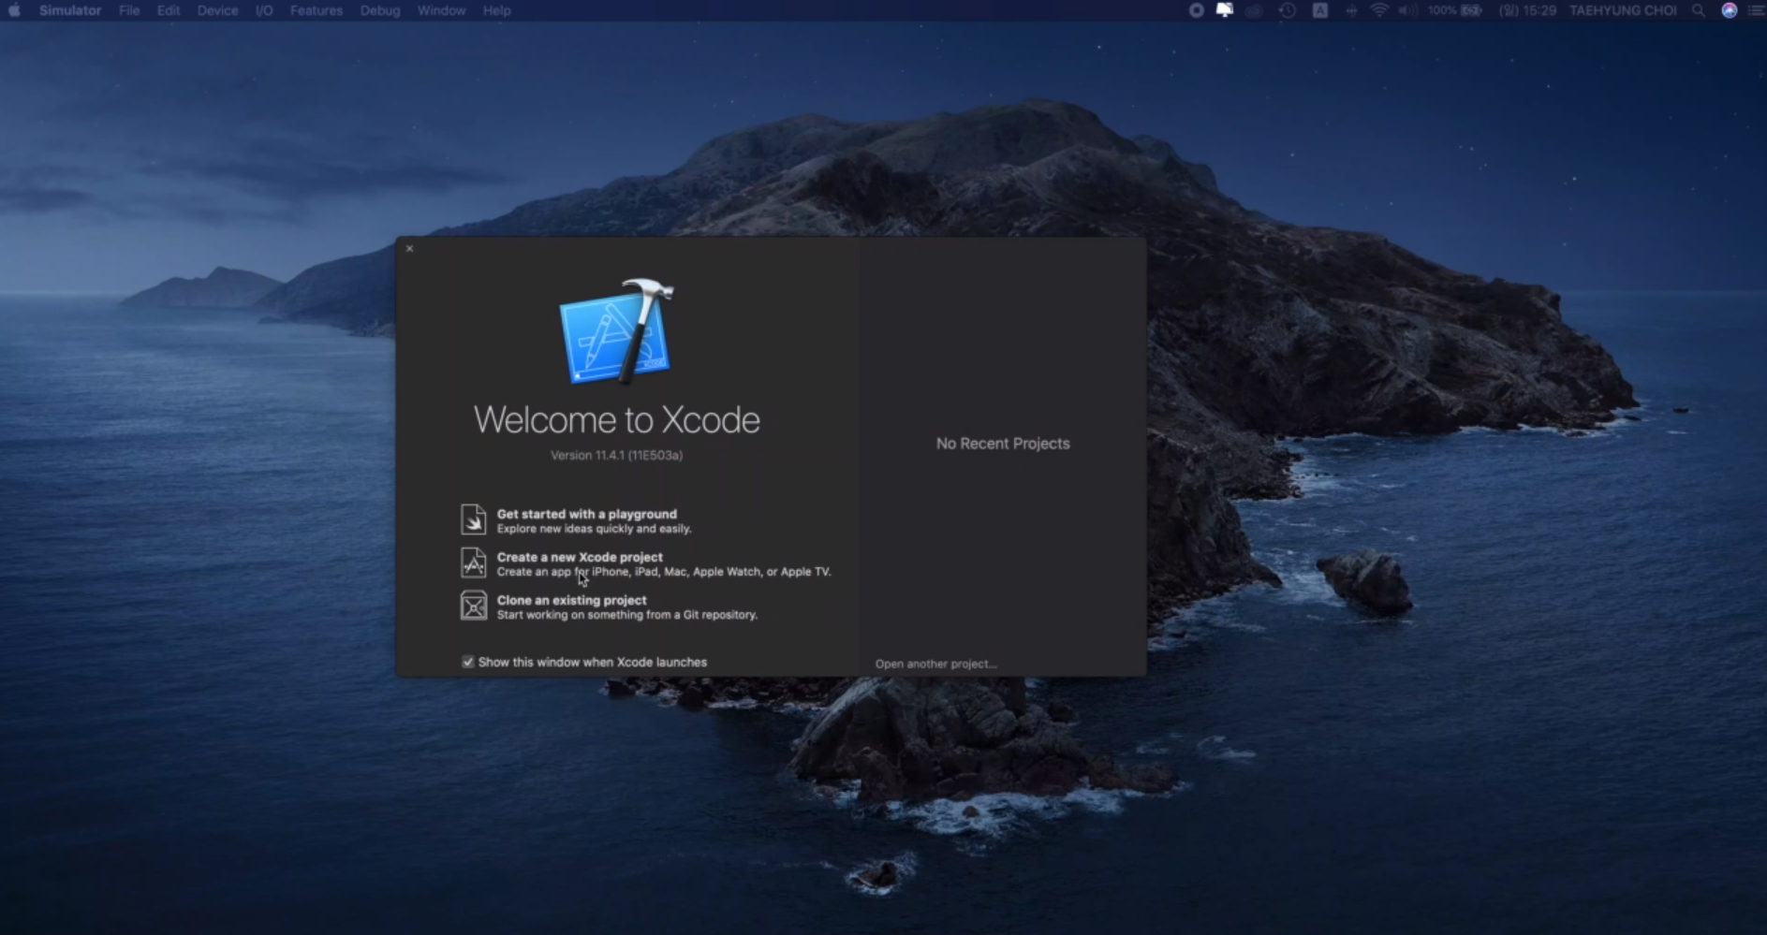Open the Simulator app menu
This screenshot has width=1767, height=935.
point(70,10)
